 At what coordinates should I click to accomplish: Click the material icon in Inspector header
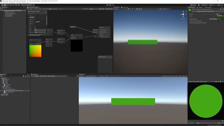tap(190, 10)
